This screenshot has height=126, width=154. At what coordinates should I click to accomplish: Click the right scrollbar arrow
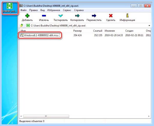[149, 116]
